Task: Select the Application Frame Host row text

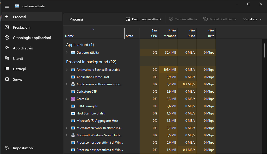Action: pyautogui.click(x=93, y=77)
